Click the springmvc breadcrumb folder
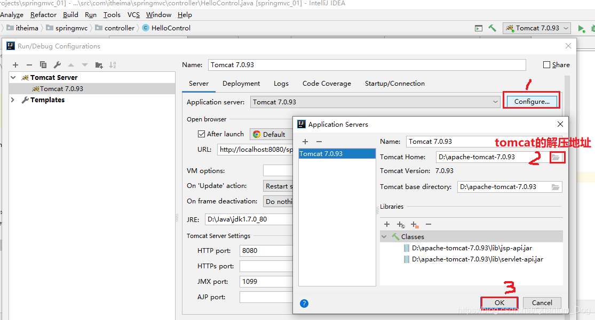Viewport: 595px width, 320px height. pyautogui.click(x=67, y=28)
